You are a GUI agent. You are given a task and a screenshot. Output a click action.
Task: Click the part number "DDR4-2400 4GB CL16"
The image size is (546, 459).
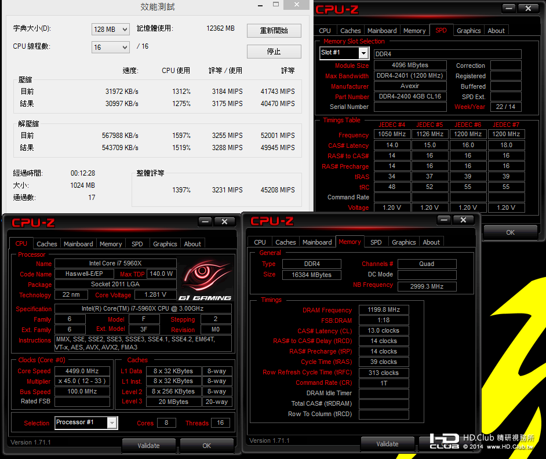click(x=410, y=96)
